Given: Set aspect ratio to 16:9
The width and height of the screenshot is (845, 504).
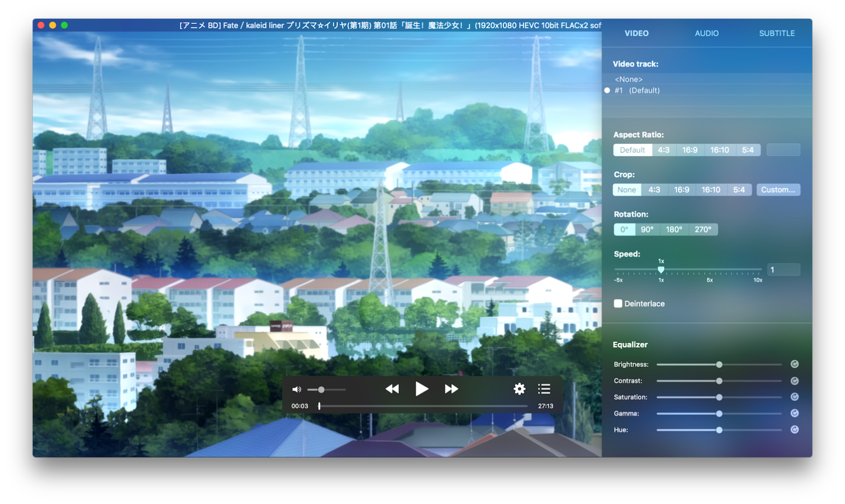Looking at the screenshot, I should coord(689,150).
